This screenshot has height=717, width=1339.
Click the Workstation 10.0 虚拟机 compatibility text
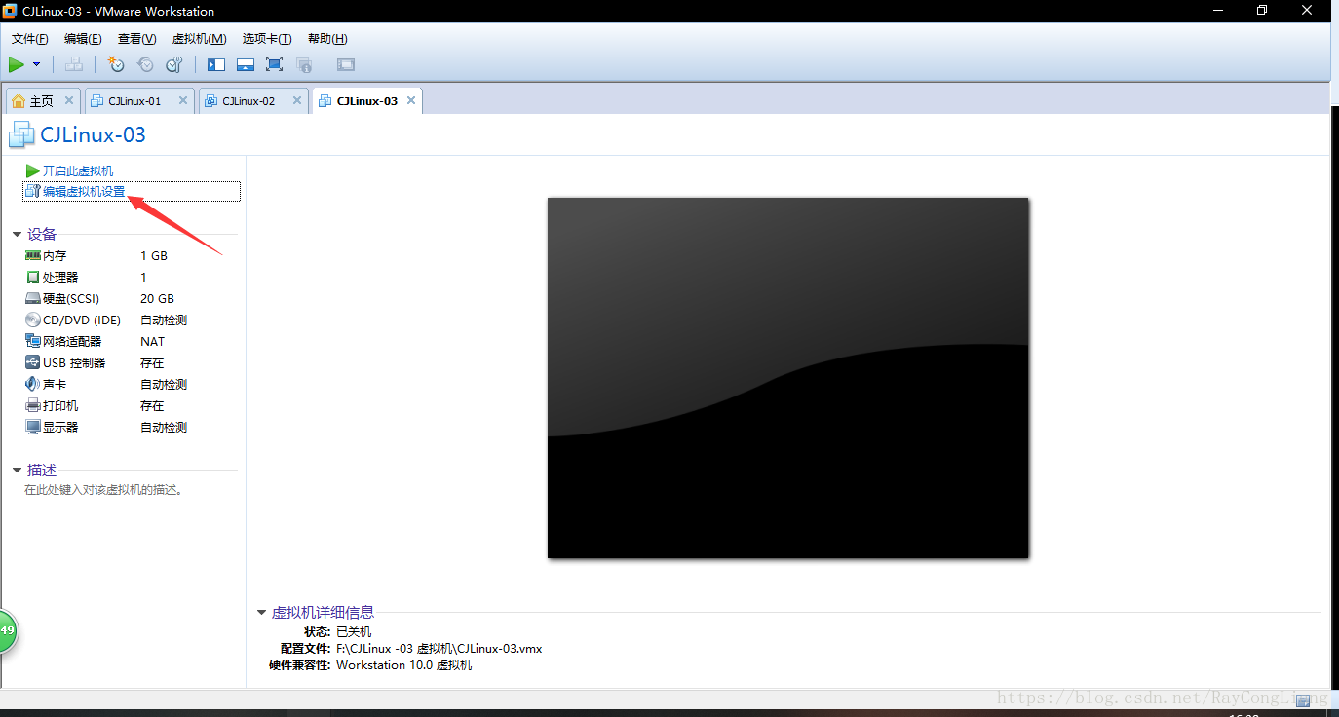pos(404,664)
